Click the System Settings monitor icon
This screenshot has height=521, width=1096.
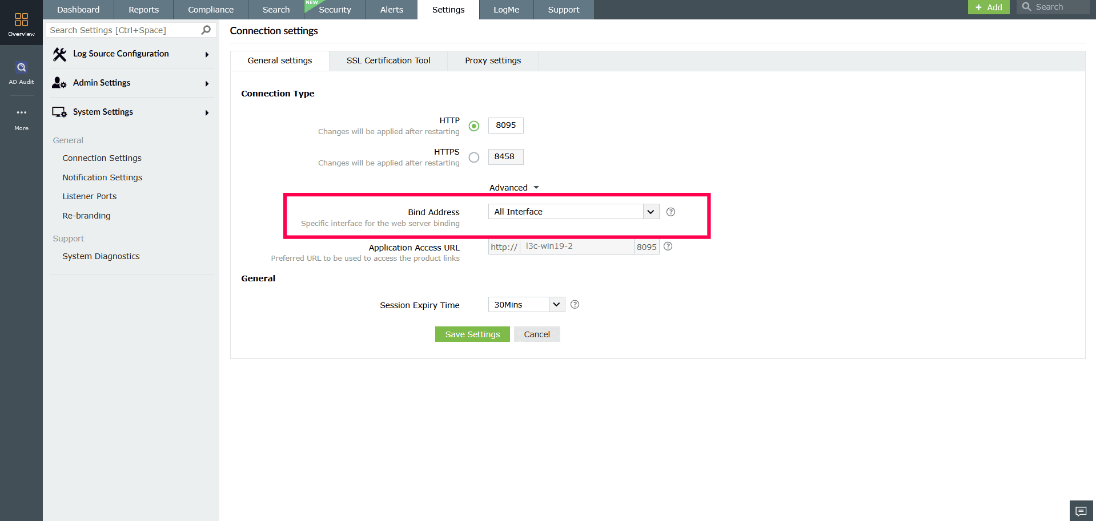tap(59, 112)
